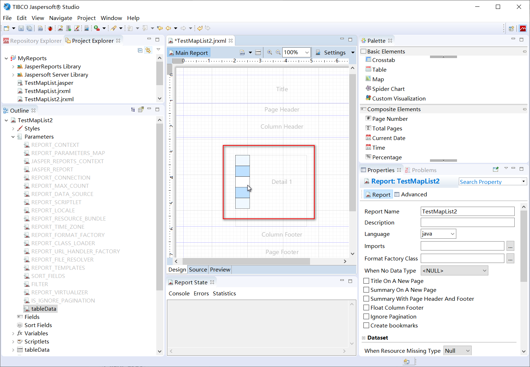Select the Total Pages composite element
Image resolution: width=530 pixels, height=367 pixels.
(x=384, y=128)
